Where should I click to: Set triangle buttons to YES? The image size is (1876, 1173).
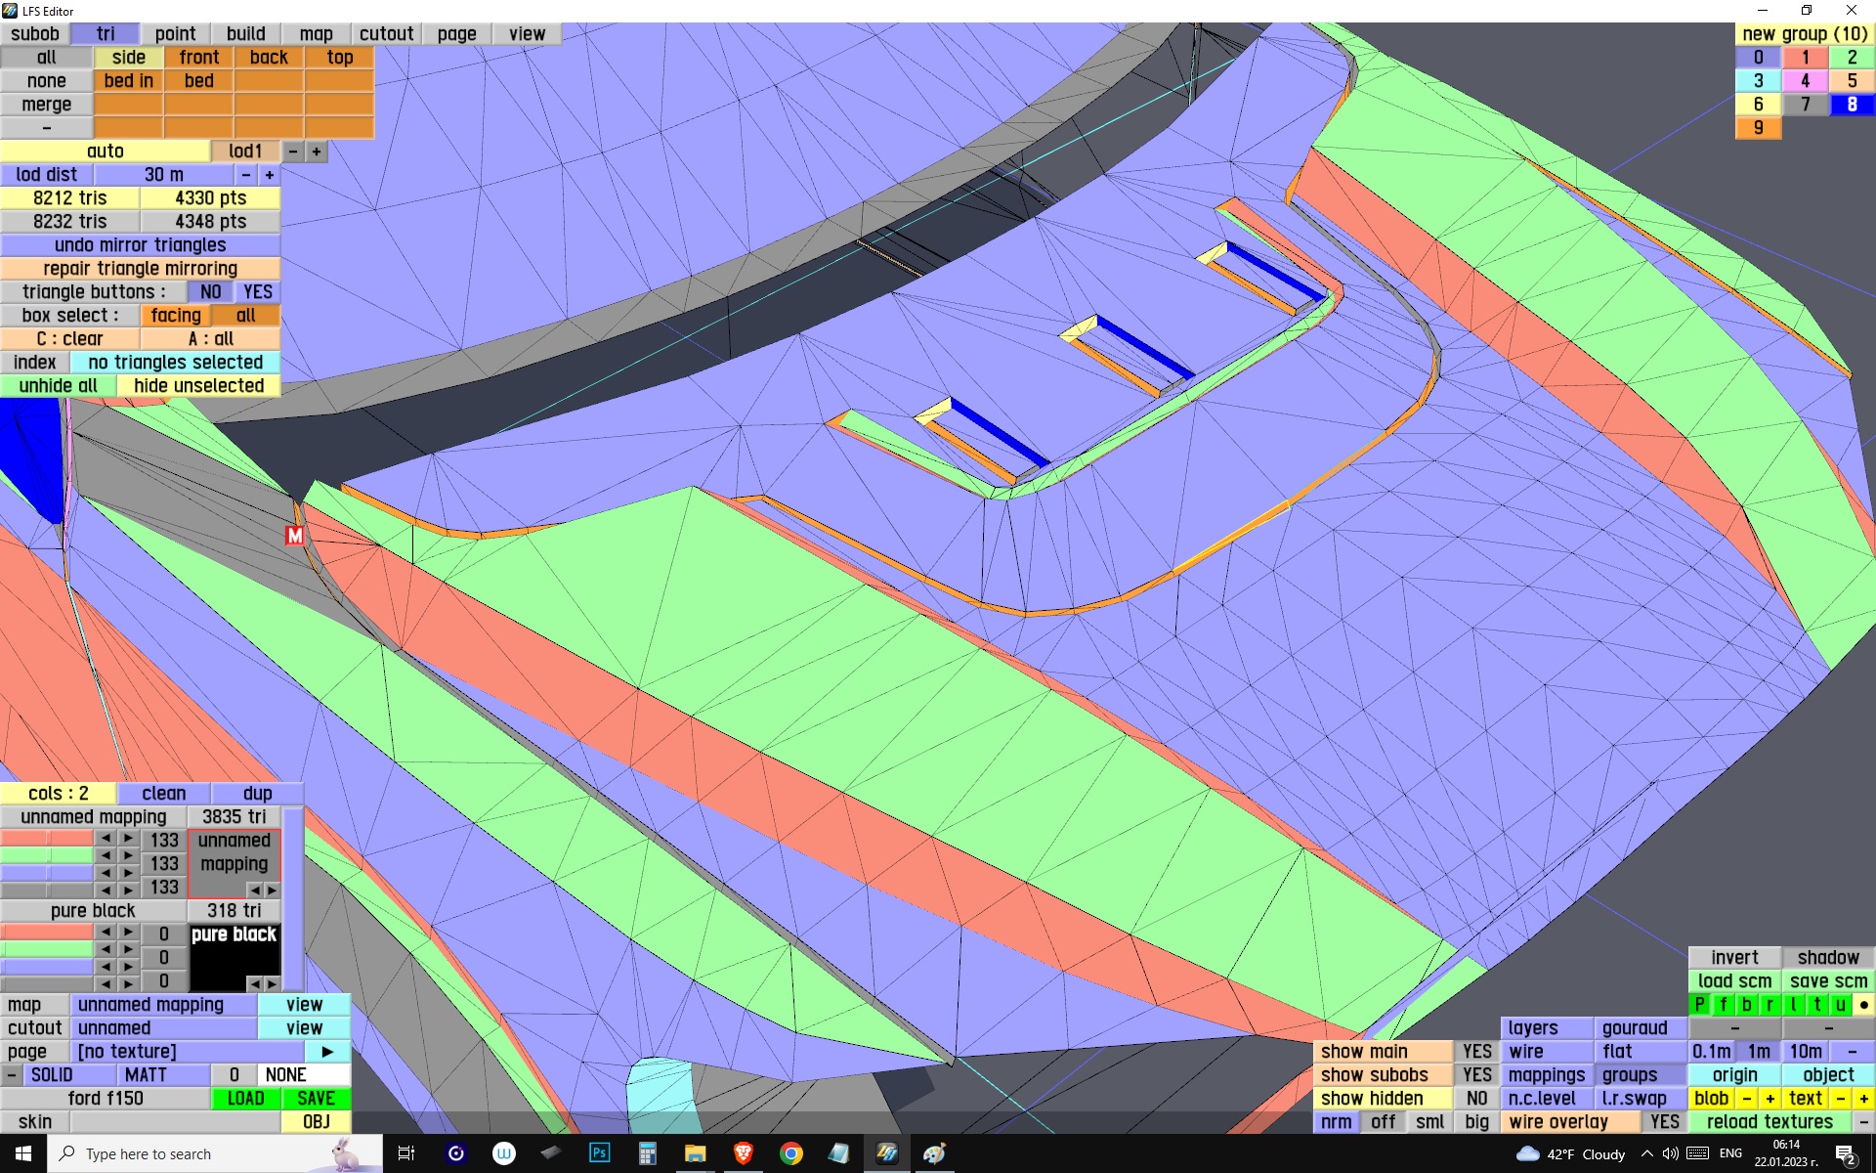(258, 292)
